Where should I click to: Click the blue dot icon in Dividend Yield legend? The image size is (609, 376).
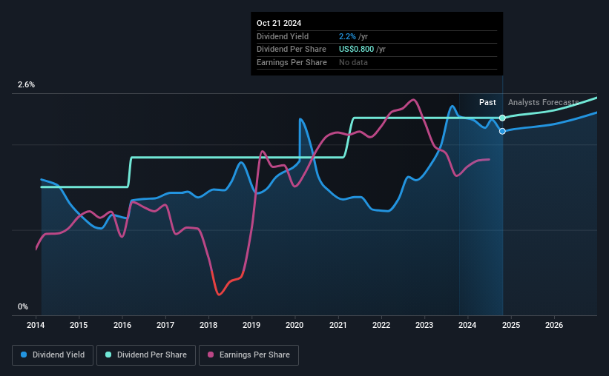pos(24,355)
